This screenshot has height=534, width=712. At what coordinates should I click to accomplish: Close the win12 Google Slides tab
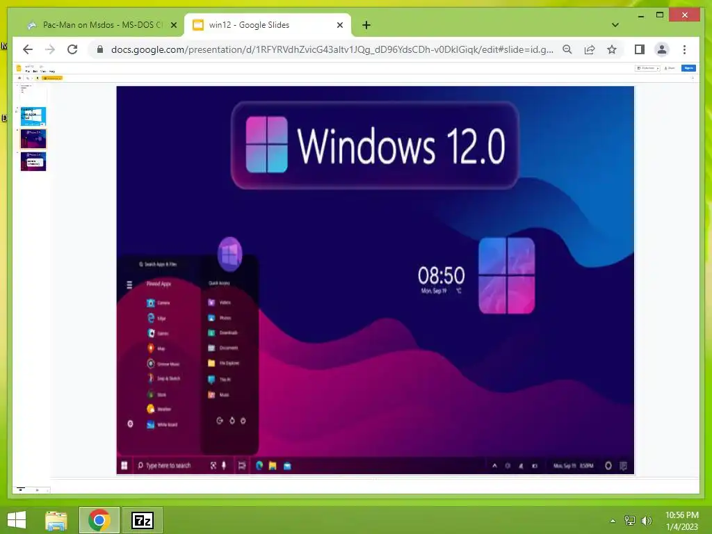click(x=339, y=26)
